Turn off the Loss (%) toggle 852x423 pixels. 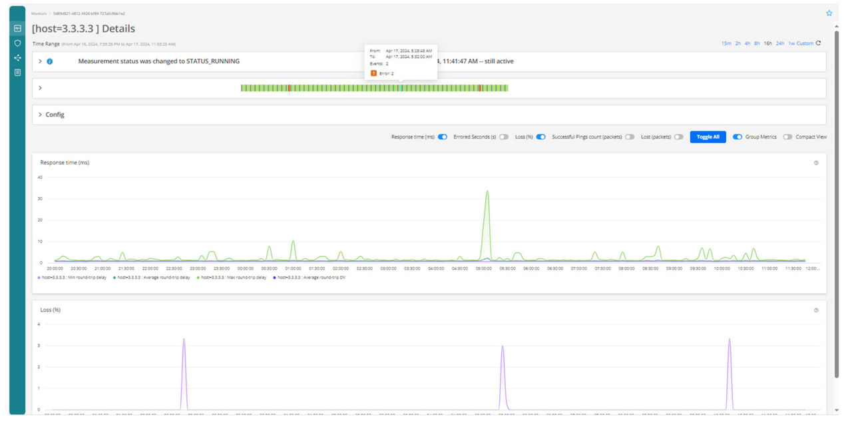pyautogui.click(x=540, y=137)
